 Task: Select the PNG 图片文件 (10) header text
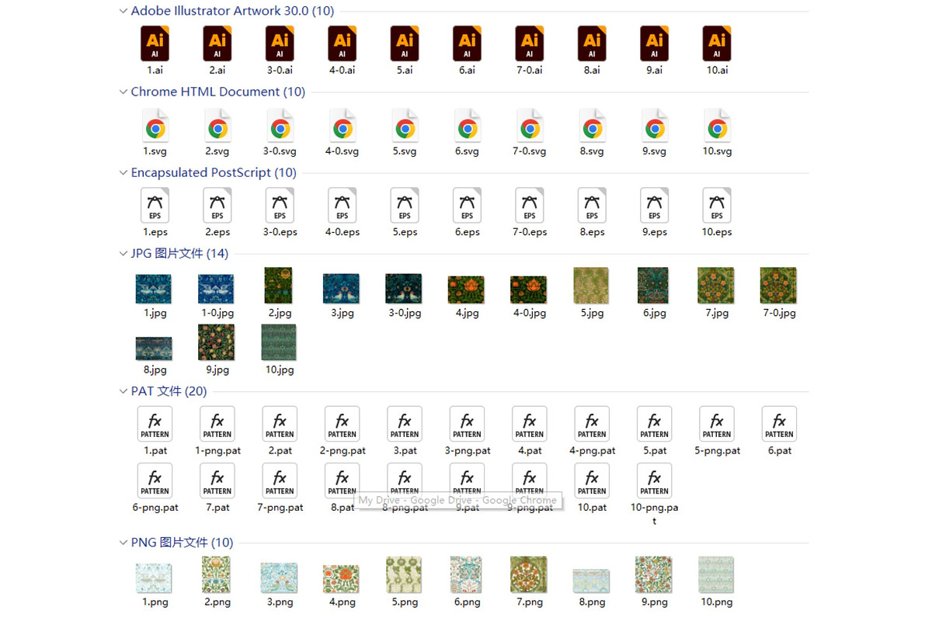[182, 543]
